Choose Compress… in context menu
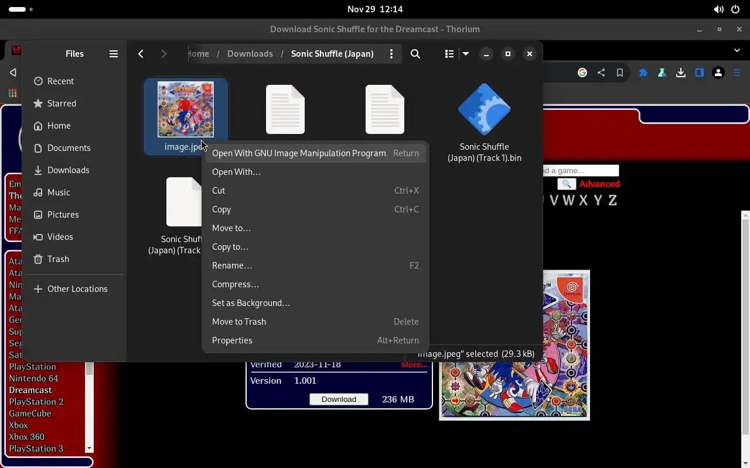Viewport: 750px width, 468px height. point(315,284)
